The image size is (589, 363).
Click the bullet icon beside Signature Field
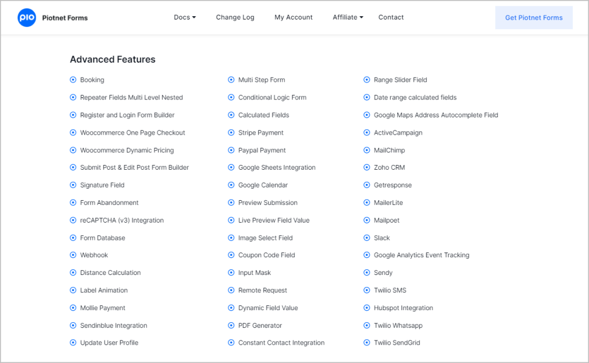point(73,185)
